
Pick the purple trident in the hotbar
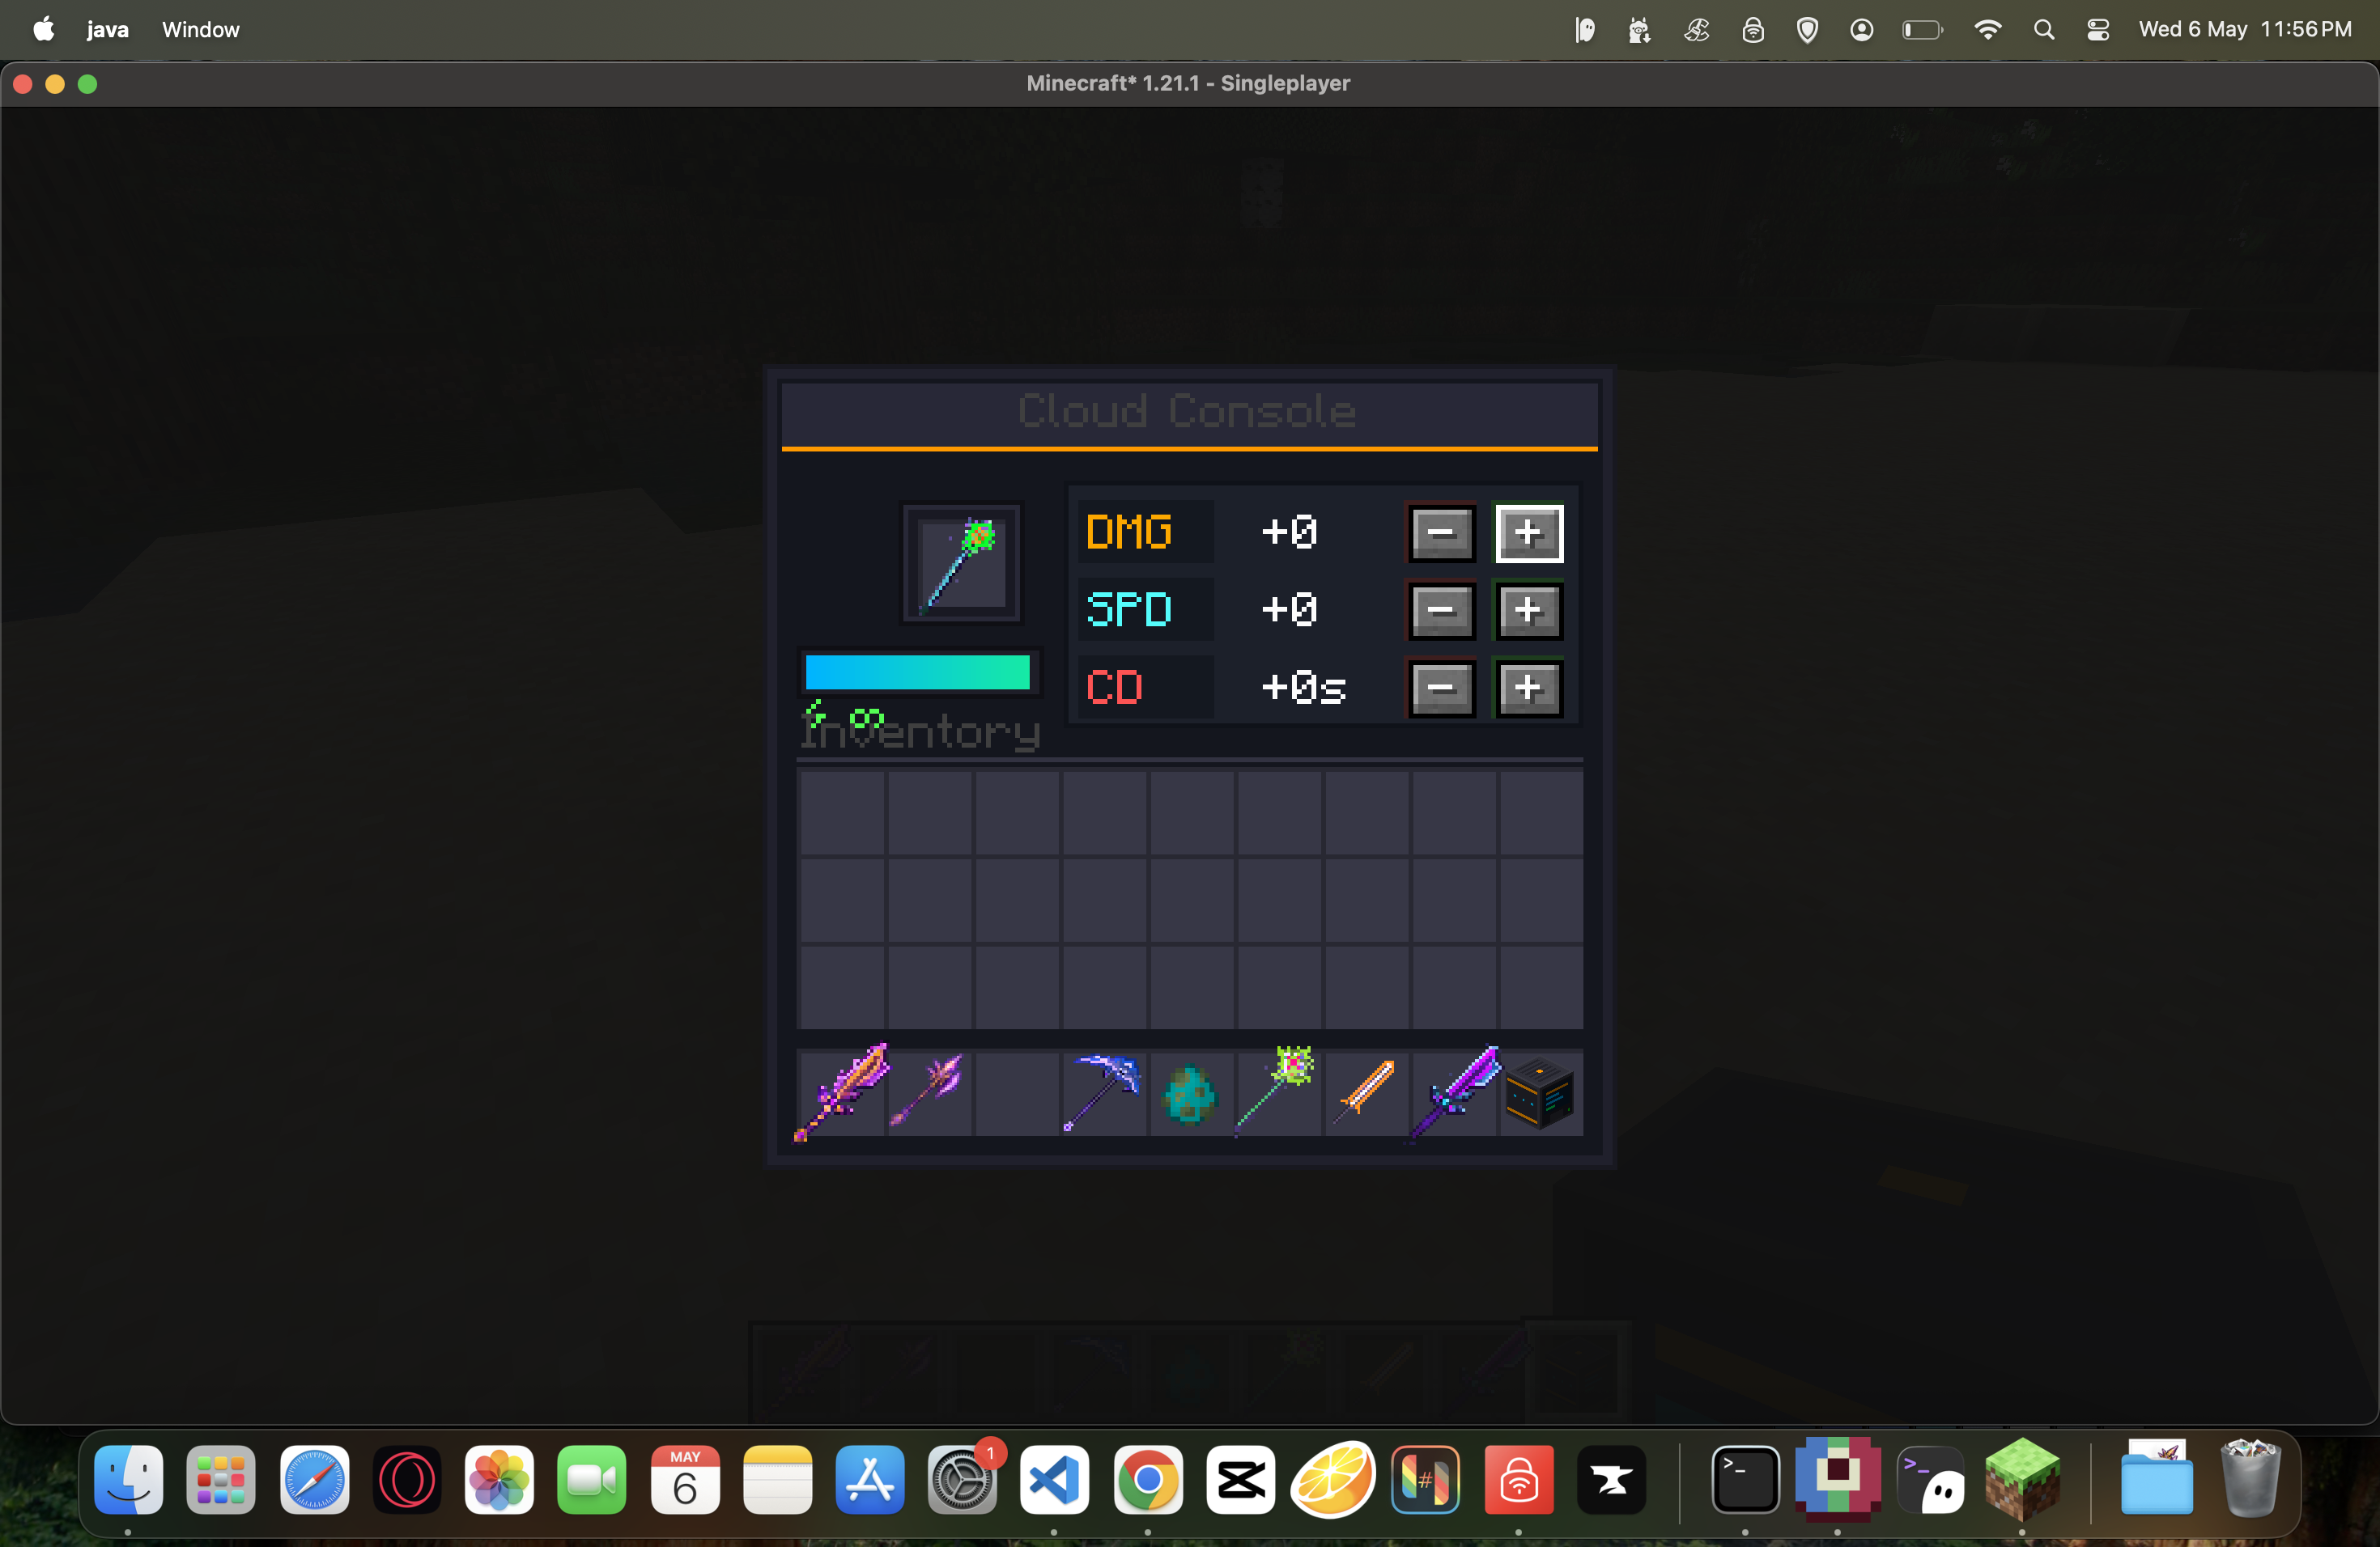click(x=928, y=1092)
